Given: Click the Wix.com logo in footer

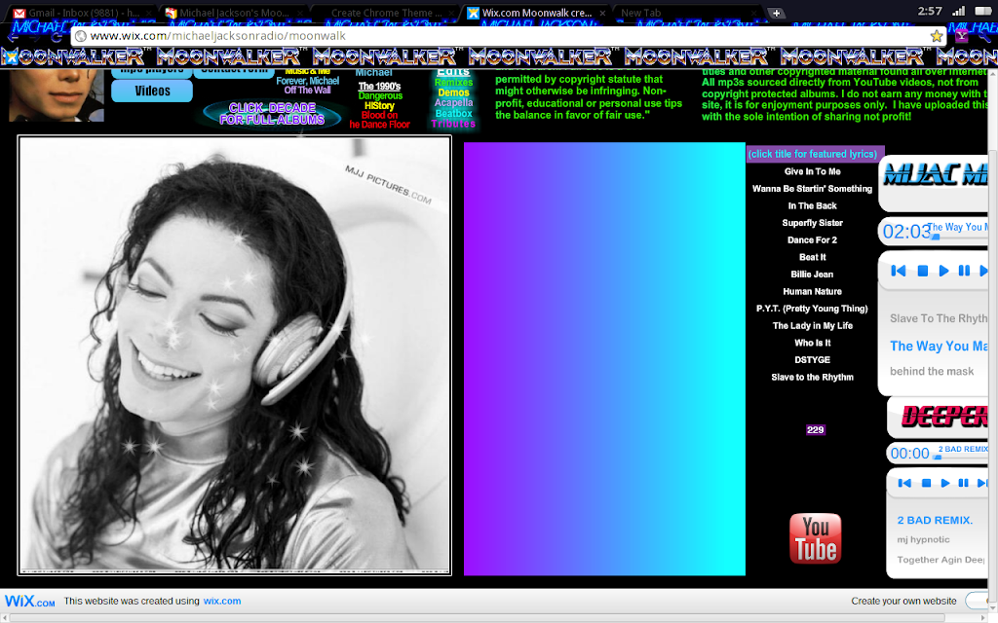Looking at the screenshot, I should coord(30,601).
